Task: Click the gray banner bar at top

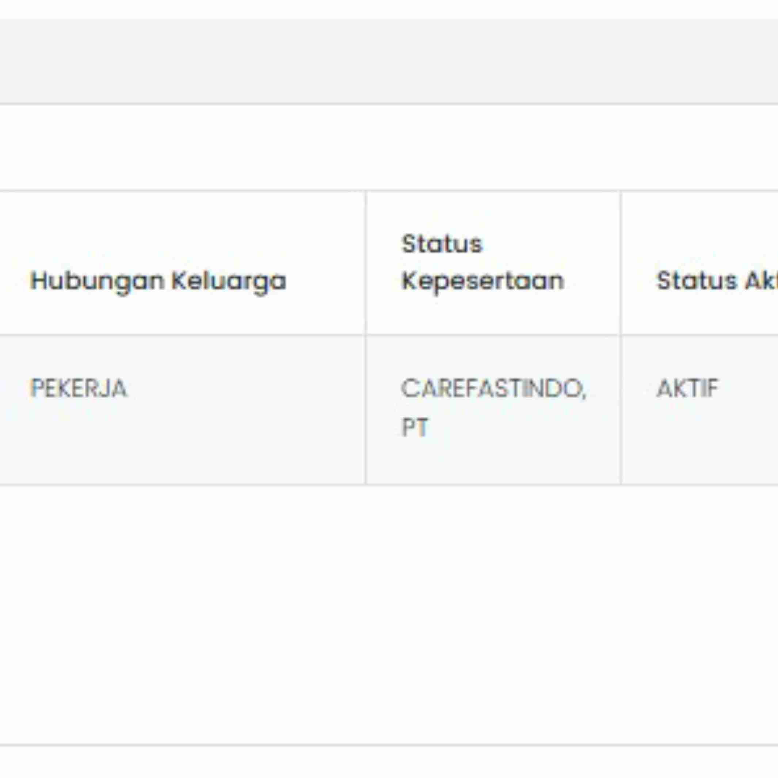Action: tap(389, 61)
